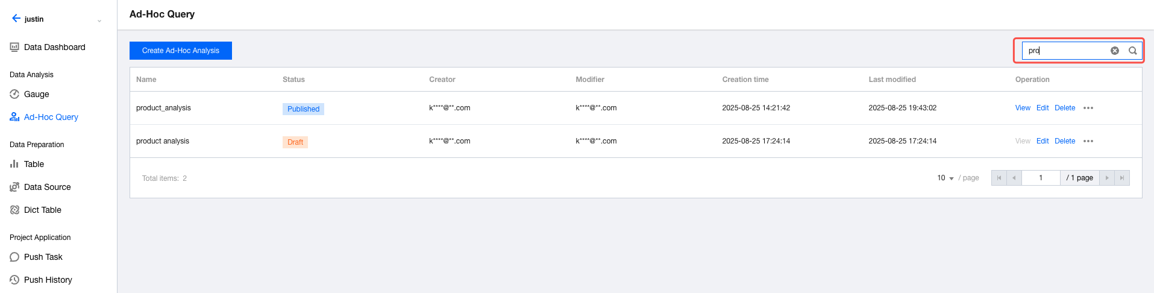Expand the justin project dropdown
Image resolution: width=1154 pixels, height=293 pixels.
click(99, 20)
